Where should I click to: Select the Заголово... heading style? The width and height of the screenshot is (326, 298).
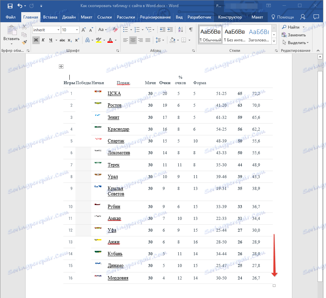point(259,35)
